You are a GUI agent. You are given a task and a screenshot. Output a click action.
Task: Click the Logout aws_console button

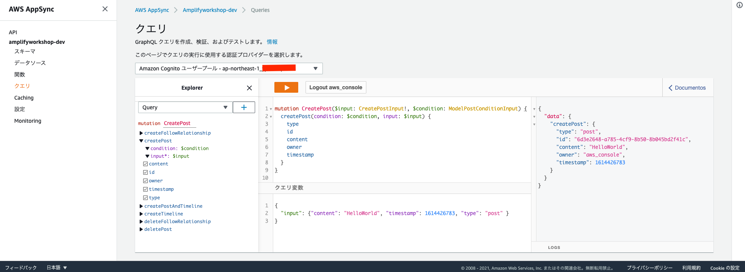click(x=336, y=87)
